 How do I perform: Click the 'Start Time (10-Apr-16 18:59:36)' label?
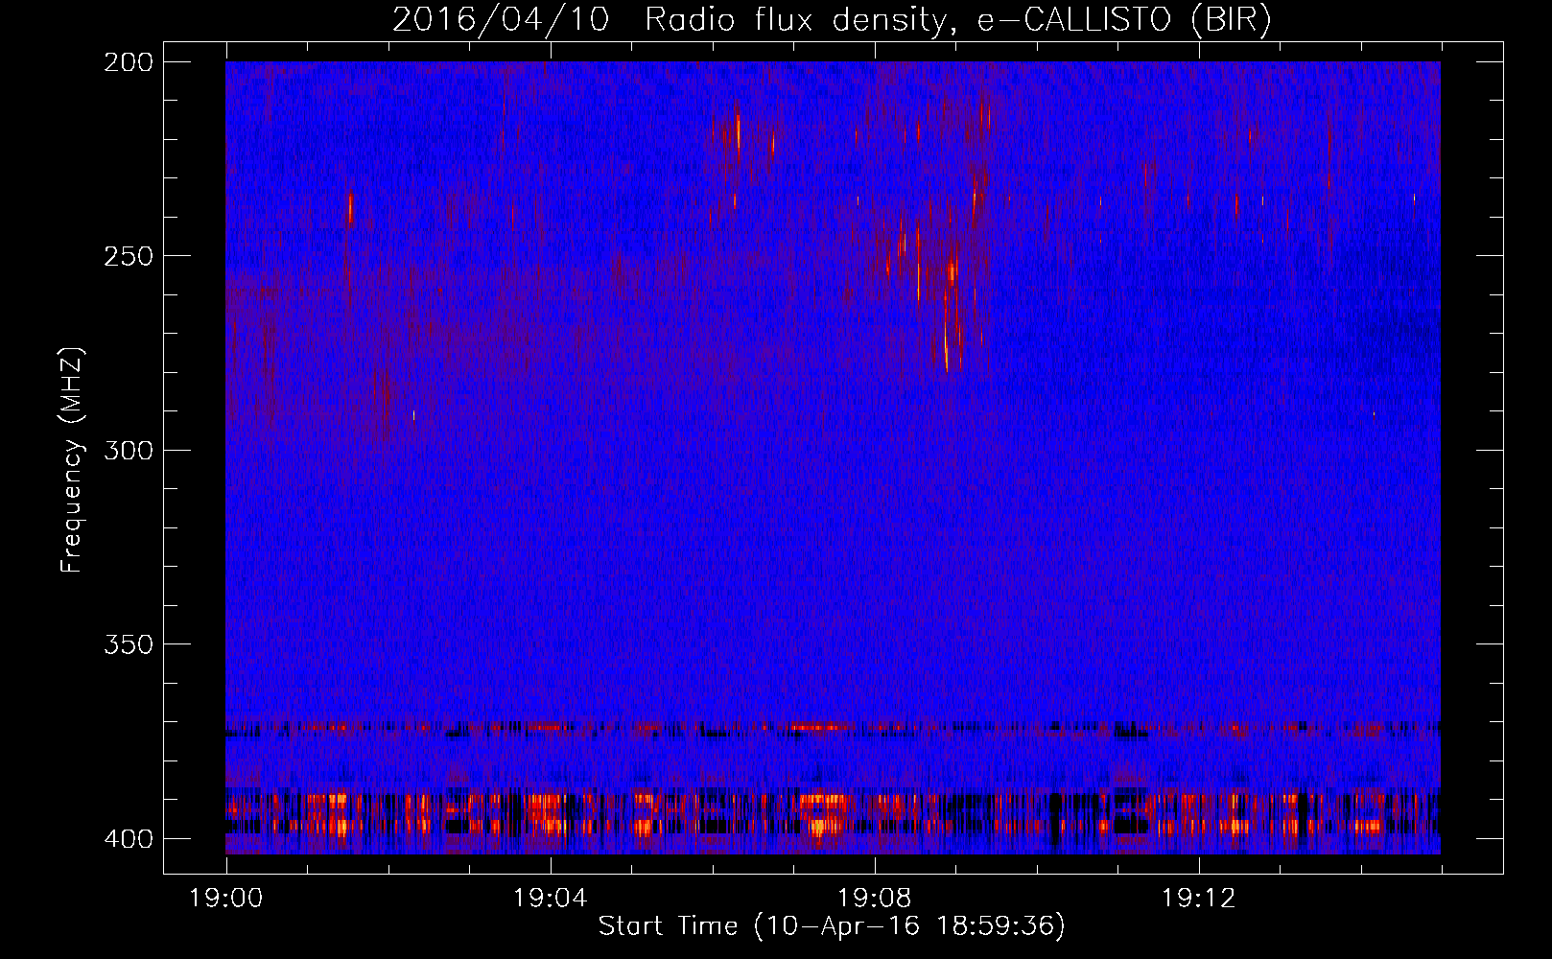point(832,926)
